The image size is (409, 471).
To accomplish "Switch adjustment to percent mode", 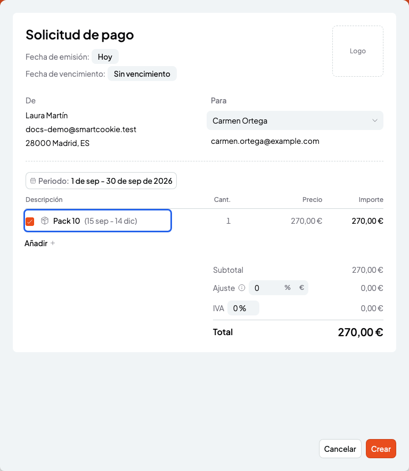I will 288,288.
